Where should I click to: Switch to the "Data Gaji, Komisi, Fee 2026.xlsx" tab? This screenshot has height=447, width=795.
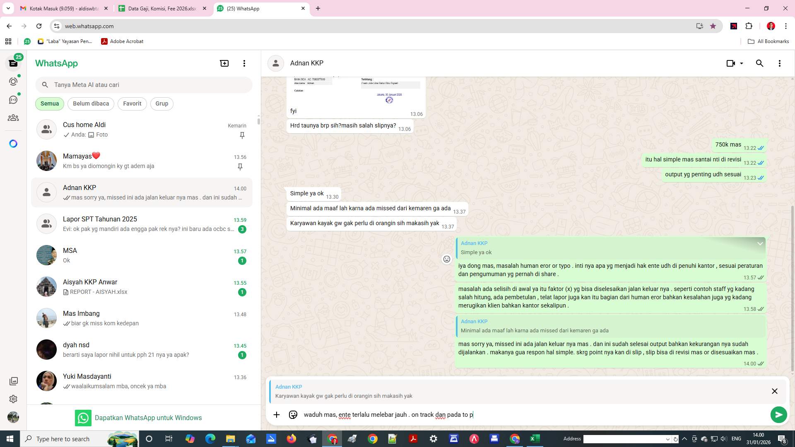pyautogui.click(x=161, y=8)
